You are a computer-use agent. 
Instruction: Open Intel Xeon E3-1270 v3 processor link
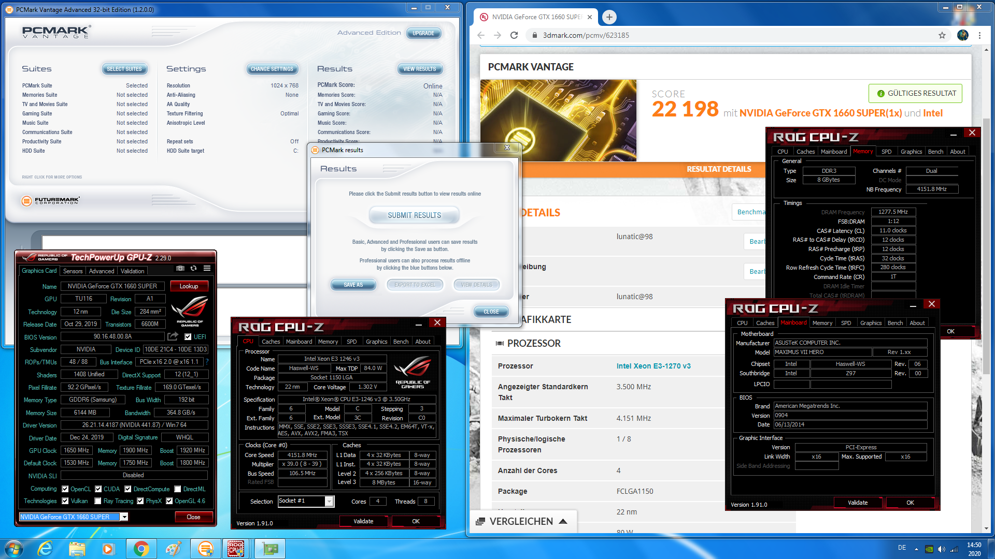tap(653, 366)
